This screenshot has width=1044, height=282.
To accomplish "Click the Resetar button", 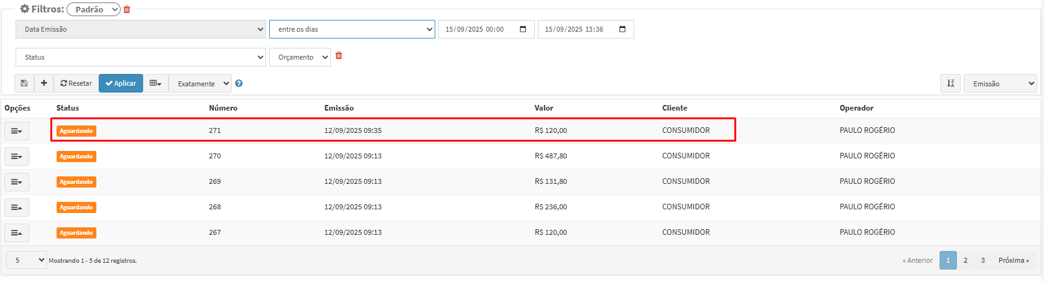I will [76, 83].
